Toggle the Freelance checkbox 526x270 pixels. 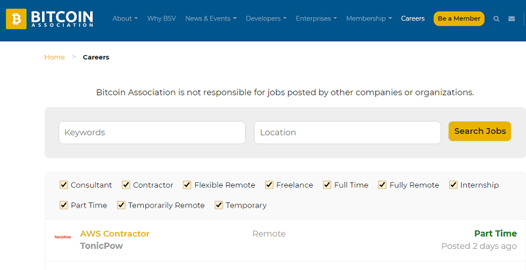270,185
